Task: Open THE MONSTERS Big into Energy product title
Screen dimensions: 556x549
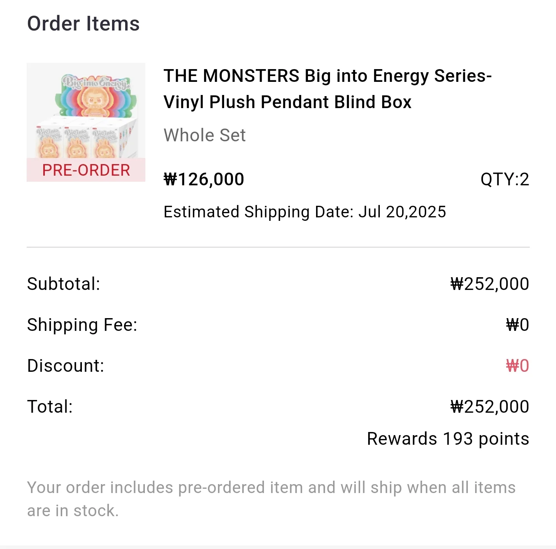Action: pos(328,89)
